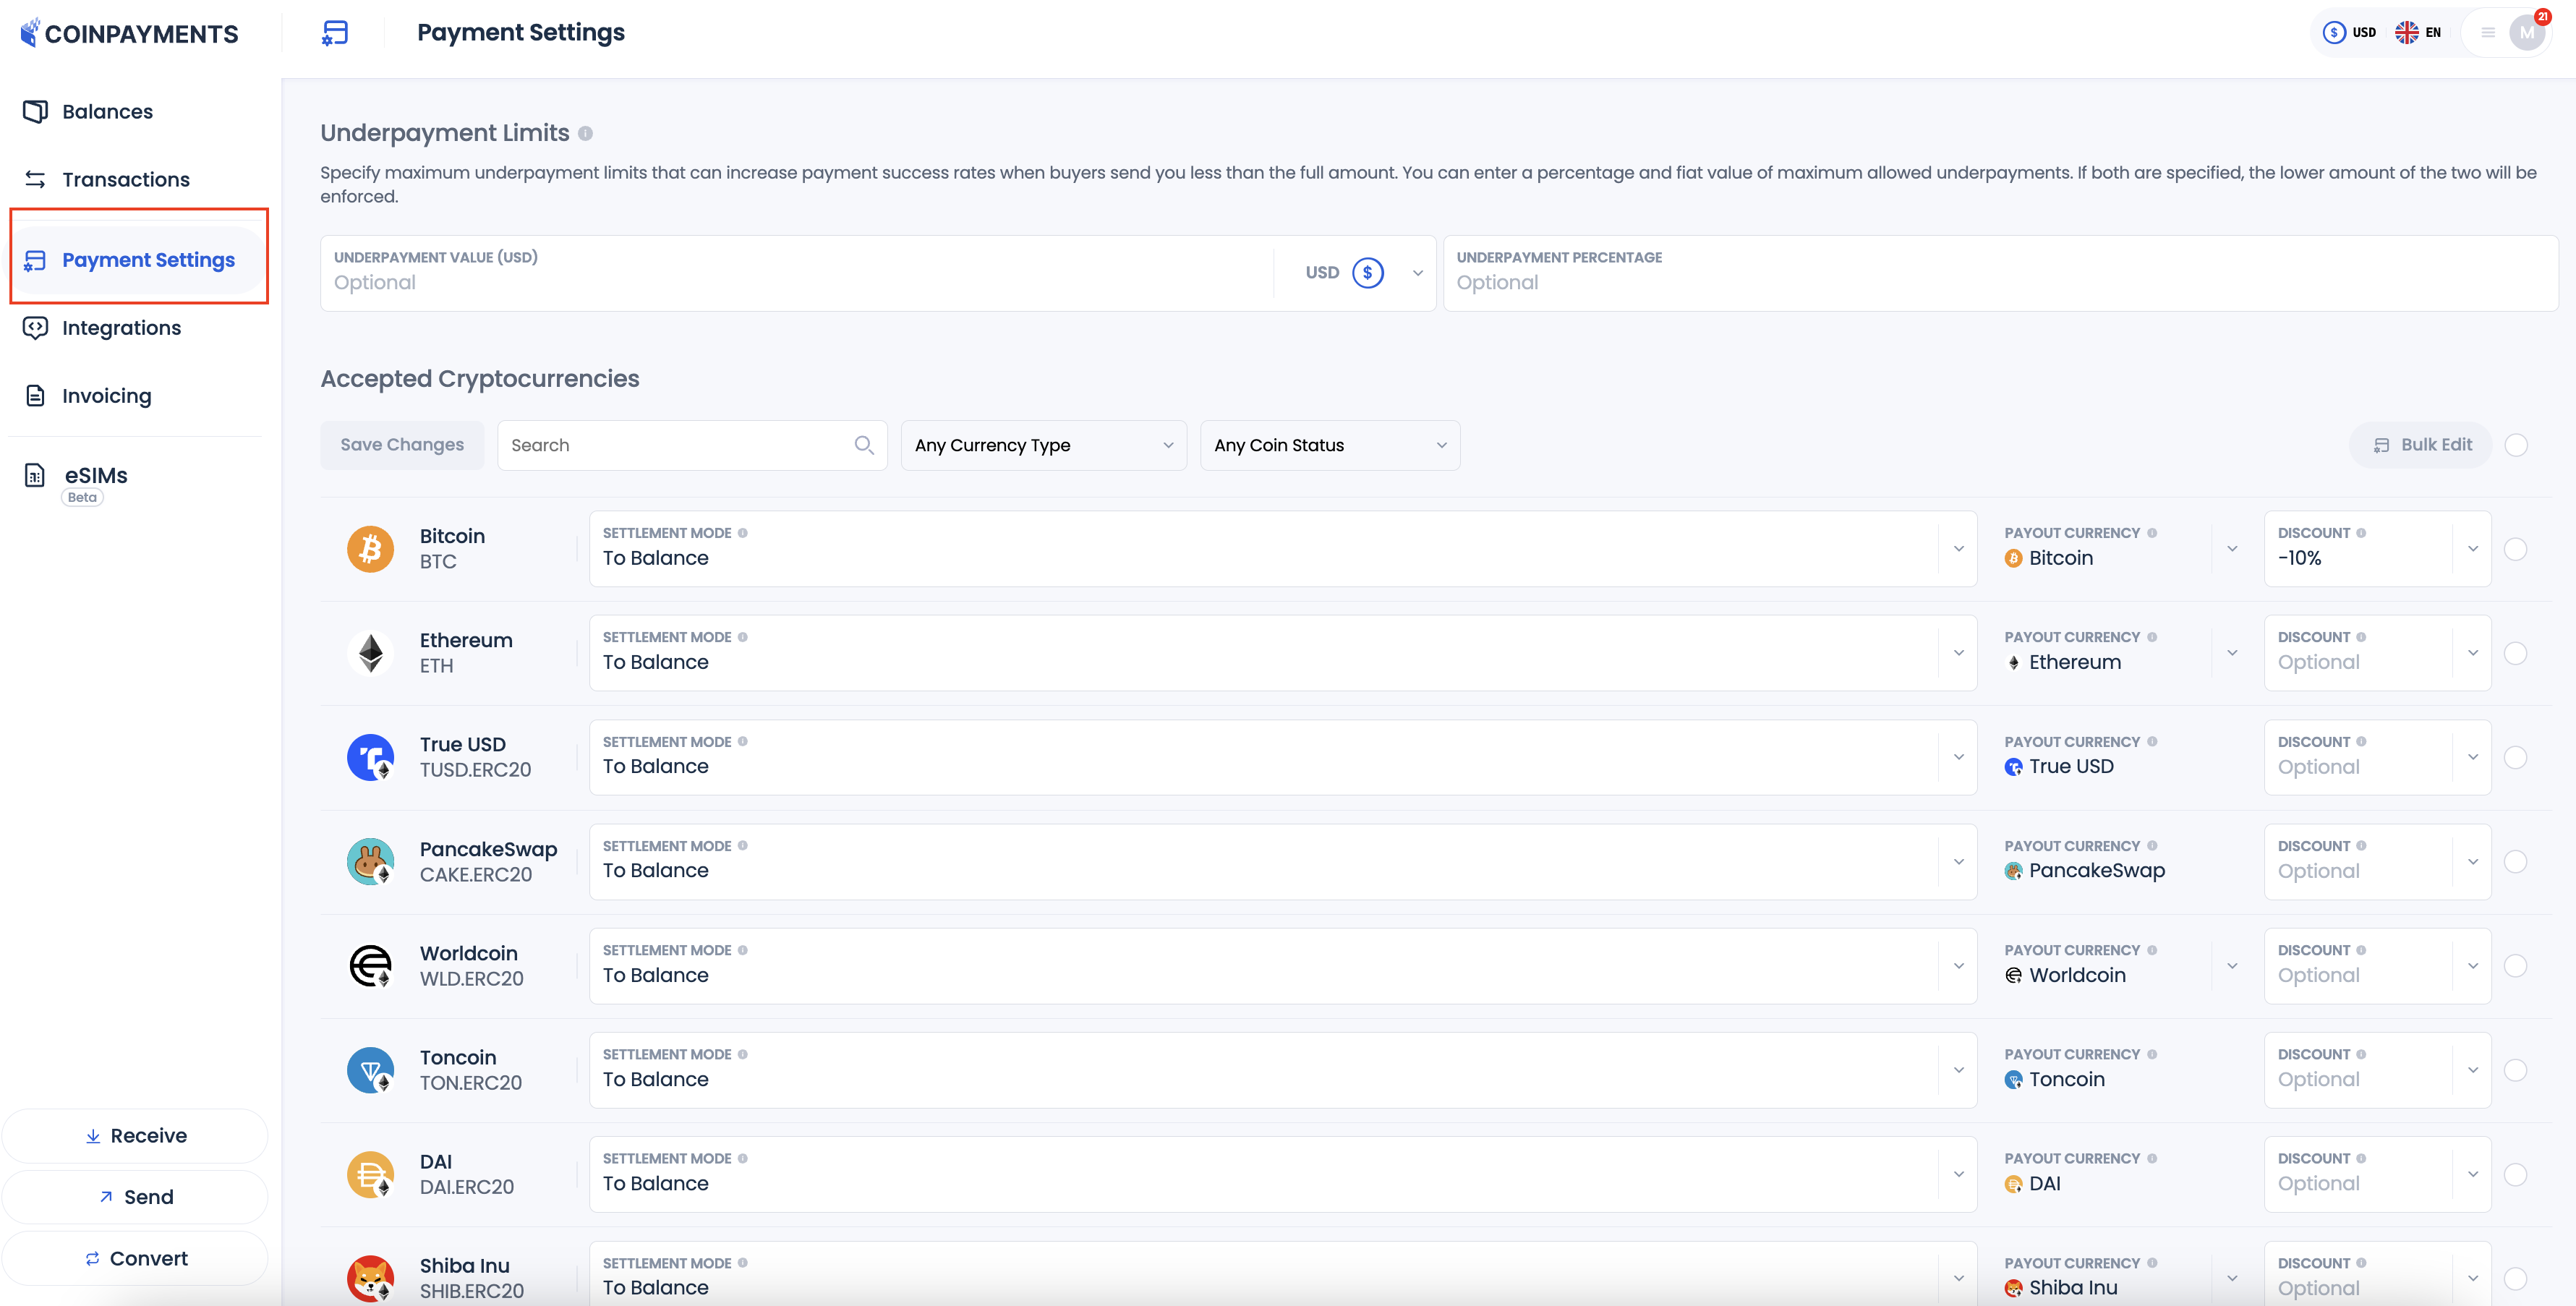Enable the toggle on the Bitcoin row
Viewport: 2576px width, 1306px height.
(2518, 548)
